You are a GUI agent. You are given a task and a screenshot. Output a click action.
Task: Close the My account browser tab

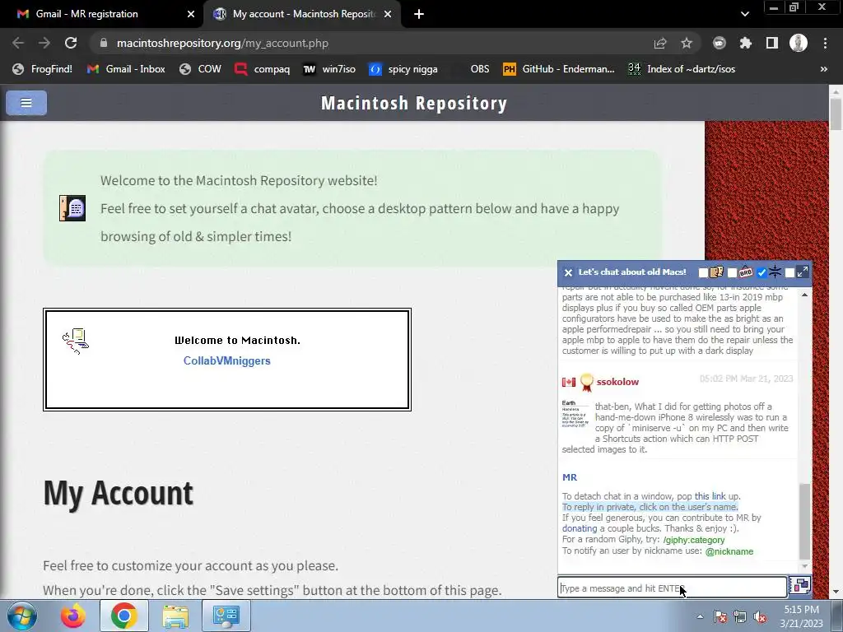pyautogui.click(x=388, y=15)
